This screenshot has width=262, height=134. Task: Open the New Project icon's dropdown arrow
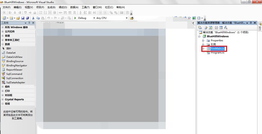(8, 18)
